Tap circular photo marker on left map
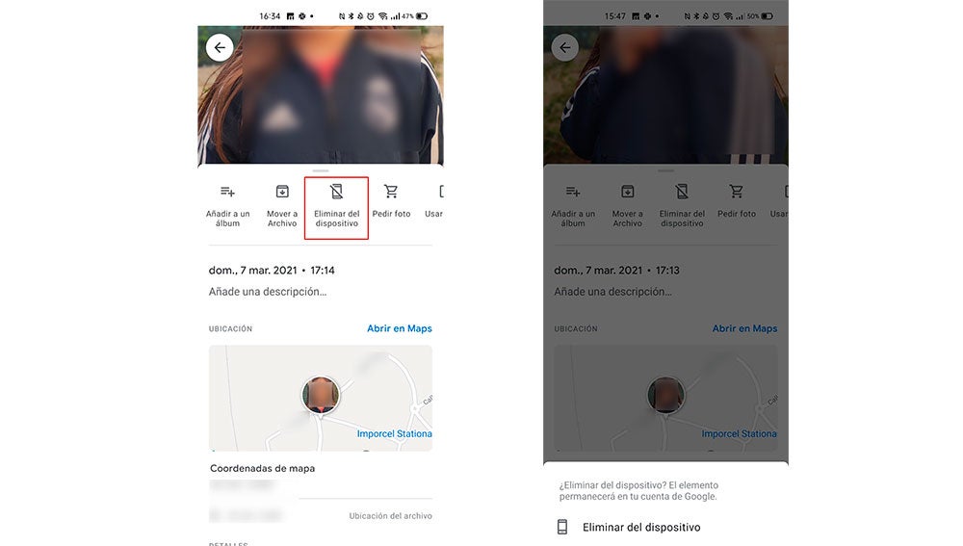The image size is (963, 546). pos(321,395)
